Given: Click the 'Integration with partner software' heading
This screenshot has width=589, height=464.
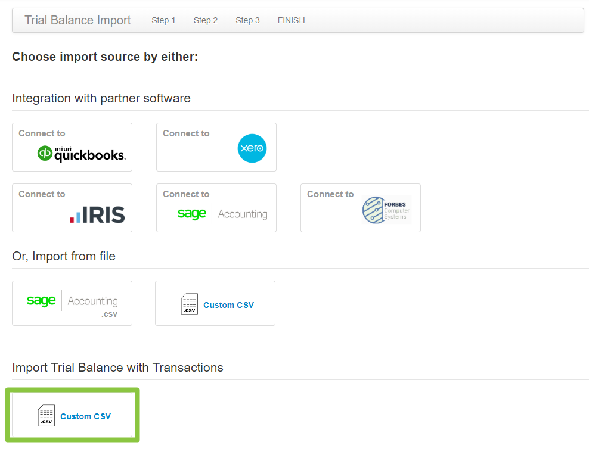Looking at the screenshot, I should coord(101,98).
